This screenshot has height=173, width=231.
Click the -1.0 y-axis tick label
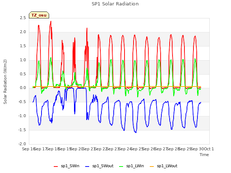(22, 116)
